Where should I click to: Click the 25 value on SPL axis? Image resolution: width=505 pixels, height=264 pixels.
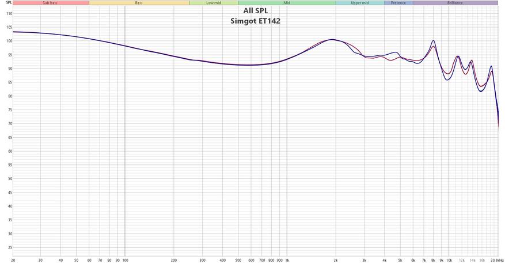click(10, 247)
